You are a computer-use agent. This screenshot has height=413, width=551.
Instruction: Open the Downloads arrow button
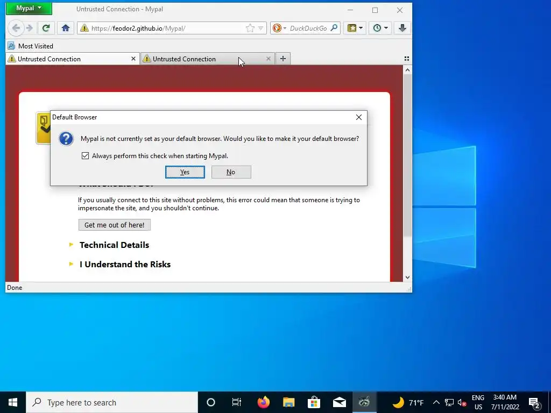pos(402,28)
